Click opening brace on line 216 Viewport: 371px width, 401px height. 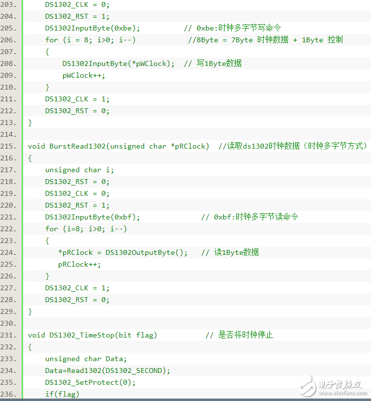coord(30,158)
